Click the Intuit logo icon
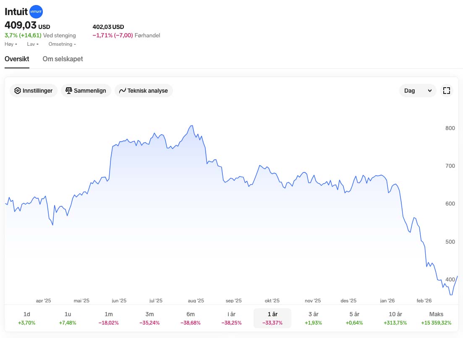463x338 pixels. pyautogui.click(x=37, y=12)
